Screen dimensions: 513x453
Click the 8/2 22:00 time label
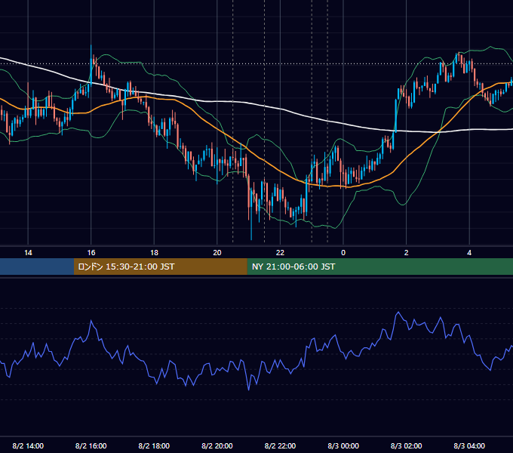coord(280,445)
